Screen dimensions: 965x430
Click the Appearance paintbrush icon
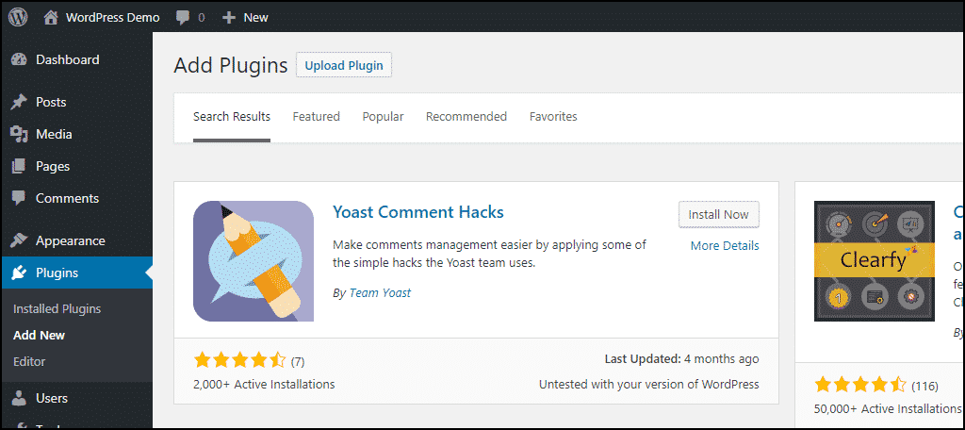tap(19, 240)
